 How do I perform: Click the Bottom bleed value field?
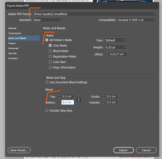point(68,102)
